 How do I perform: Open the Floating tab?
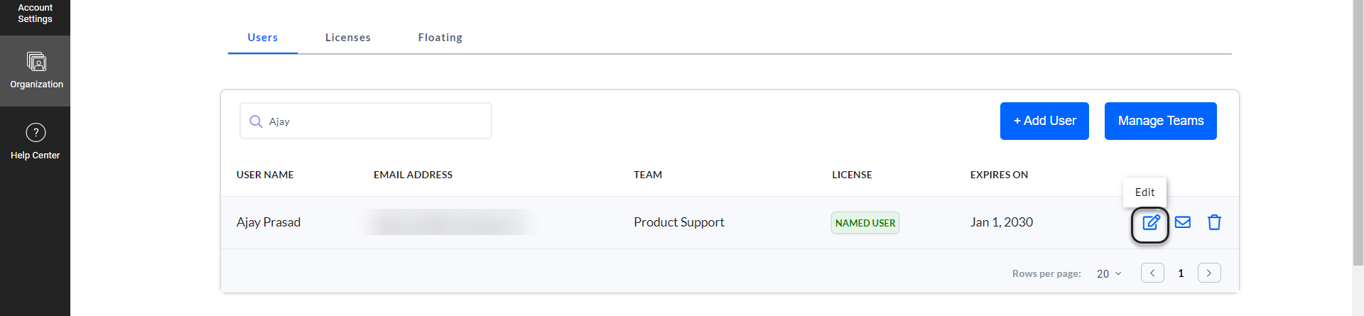coord(440,38)
